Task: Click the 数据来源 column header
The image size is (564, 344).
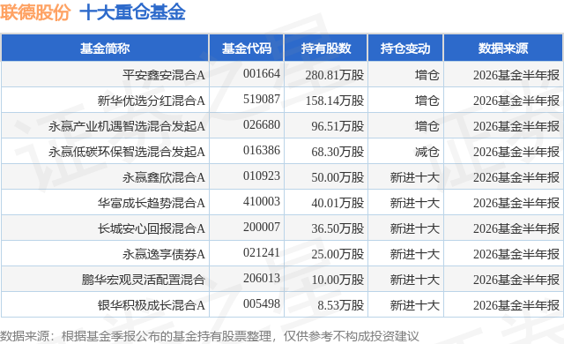Action: click(503, 48)
